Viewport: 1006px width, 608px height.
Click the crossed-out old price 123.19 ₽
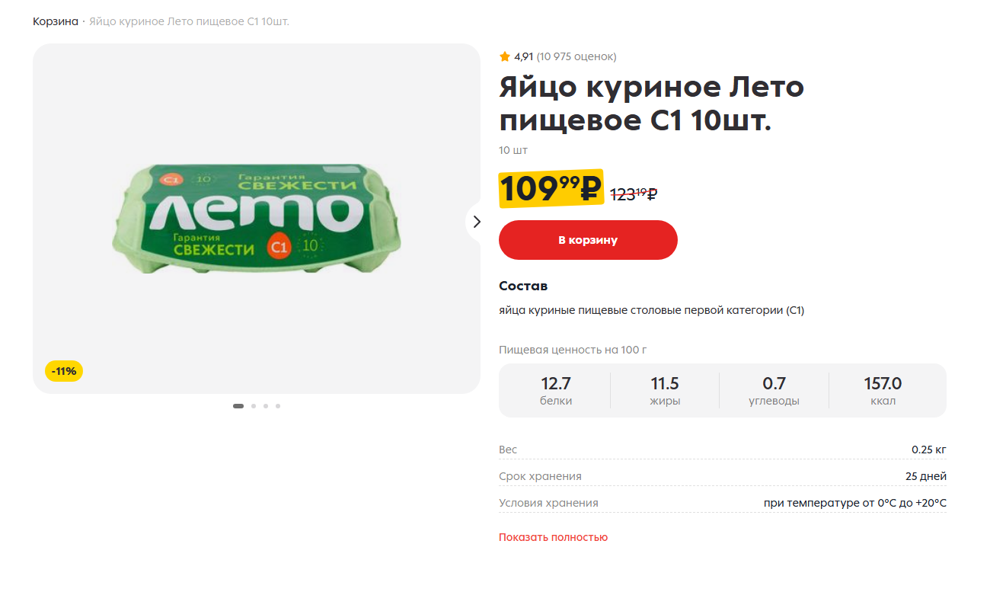(634, 194)
